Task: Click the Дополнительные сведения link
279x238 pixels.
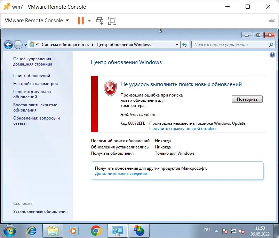Action: (121, 174)
